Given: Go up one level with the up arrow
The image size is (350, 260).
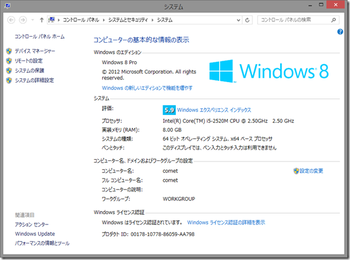Looking at the screenshot, I should tap(42, 20).
